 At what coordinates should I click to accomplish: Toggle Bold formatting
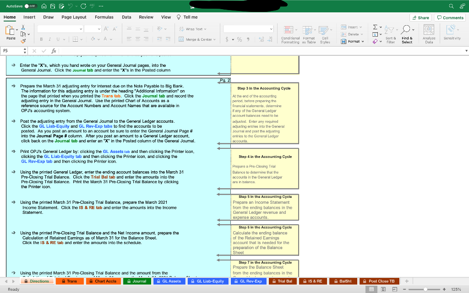click(41, 39)
